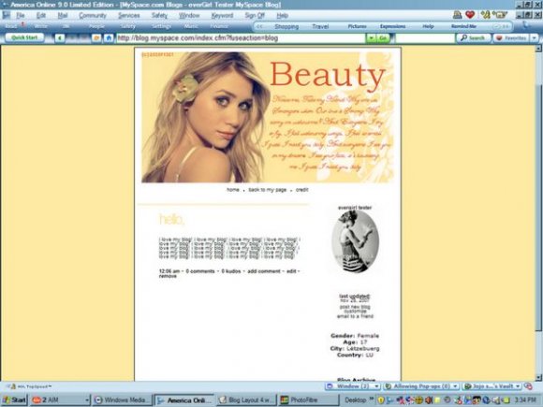Image resolution: width=543 pixels, height=407 pixels.
Task: Open the Safety menu
Action: (159, 15)
